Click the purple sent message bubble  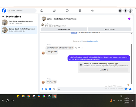[99, 58]
